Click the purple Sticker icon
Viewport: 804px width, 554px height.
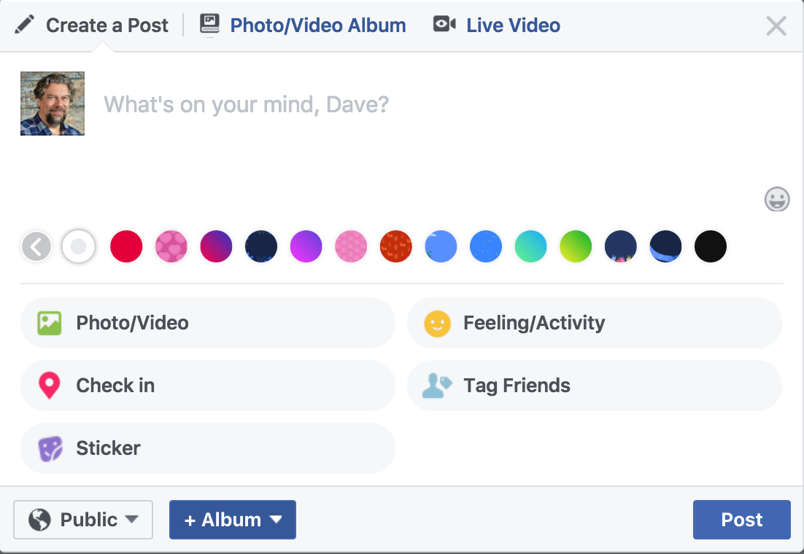click(50, 448)
